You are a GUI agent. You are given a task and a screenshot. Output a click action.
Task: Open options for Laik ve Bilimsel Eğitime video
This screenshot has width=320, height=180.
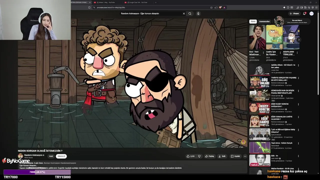(x=298, y=130)
